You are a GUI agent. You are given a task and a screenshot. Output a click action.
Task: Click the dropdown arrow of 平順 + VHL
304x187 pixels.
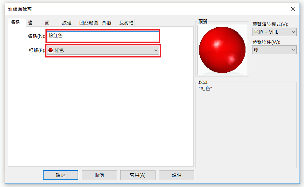click(293, 32)
